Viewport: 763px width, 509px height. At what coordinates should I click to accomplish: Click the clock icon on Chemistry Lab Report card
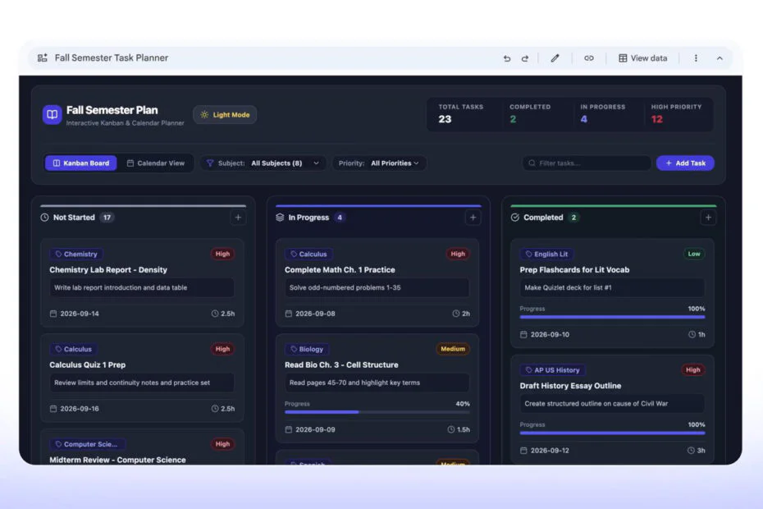tap(215, 314)
